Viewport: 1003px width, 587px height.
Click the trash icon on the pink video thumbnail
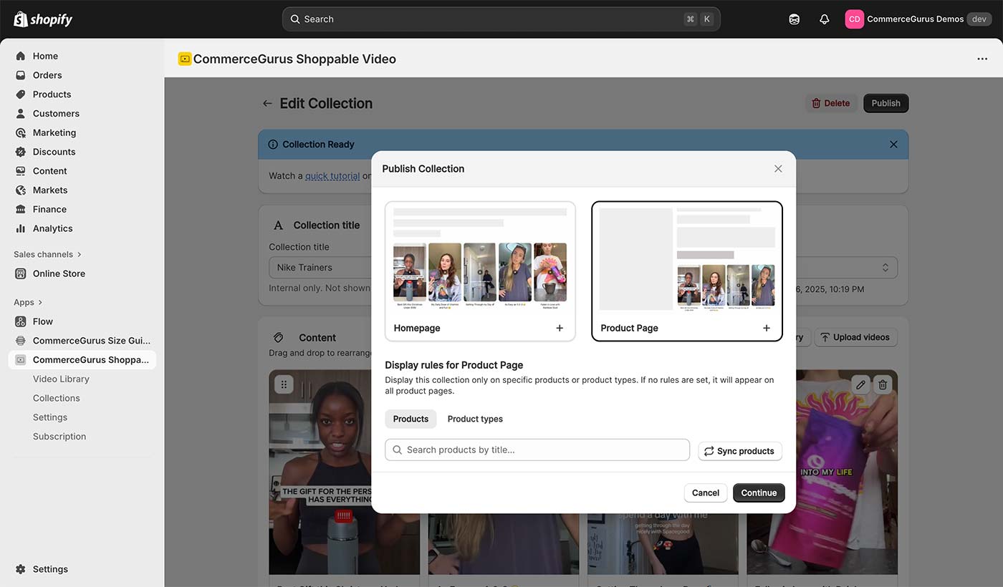tap(882, 384)
